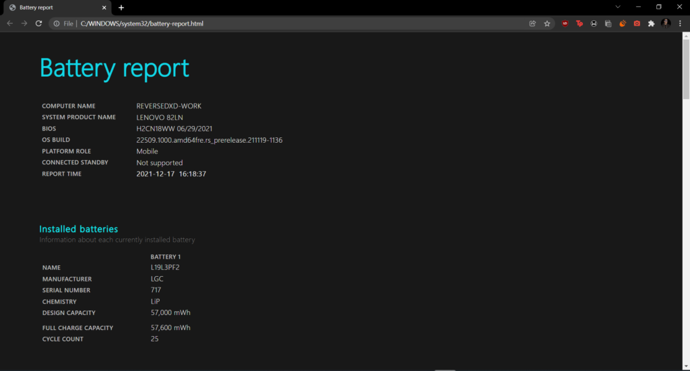
Task: Open a new tab with plus button
Action: [x=121, y=7]
